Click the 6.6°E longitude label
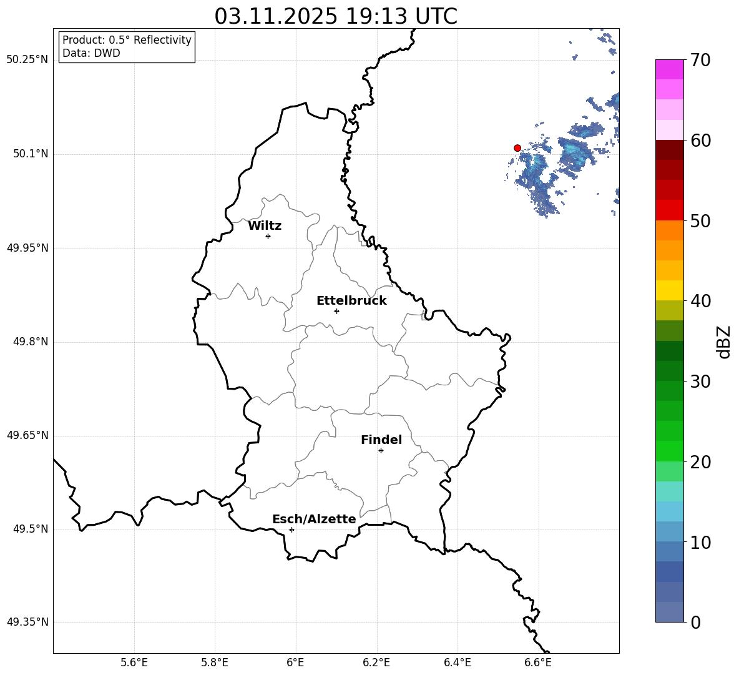739x675 pixels. click(x=538, y=663)
